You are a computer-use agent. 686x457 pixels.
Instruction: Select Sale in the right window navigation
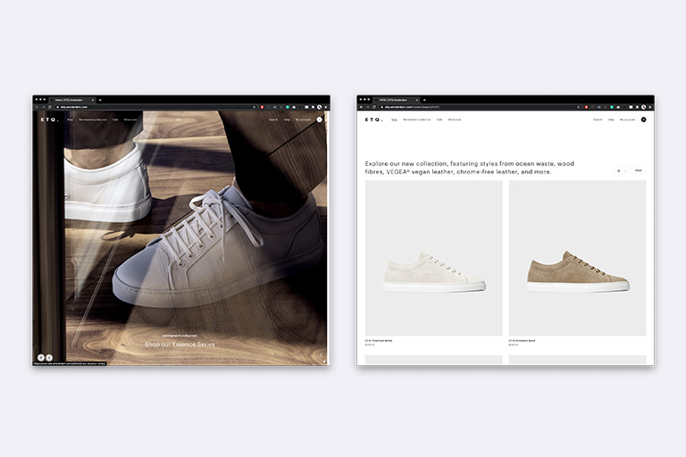tap(439, 119)
